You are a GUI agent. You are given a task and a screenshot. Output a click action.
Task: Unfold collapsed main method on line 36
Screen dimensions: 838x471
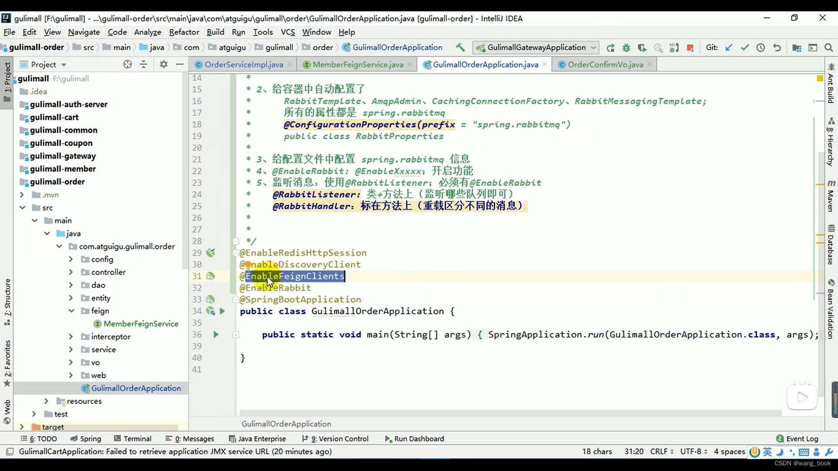pyautogui.click(x=236, y=334)
